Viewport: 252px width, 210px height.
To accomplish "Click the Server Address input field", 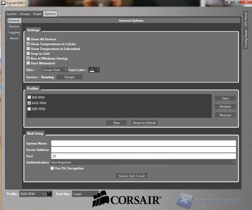I will (143, 150).
